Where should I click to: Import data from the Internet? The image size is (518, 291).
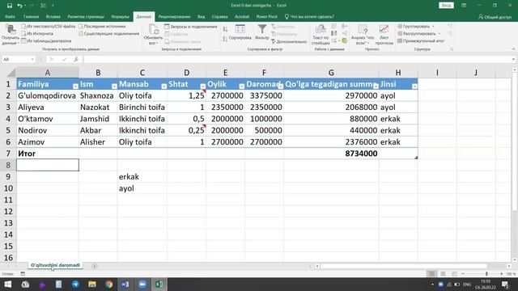coord(37,33)
